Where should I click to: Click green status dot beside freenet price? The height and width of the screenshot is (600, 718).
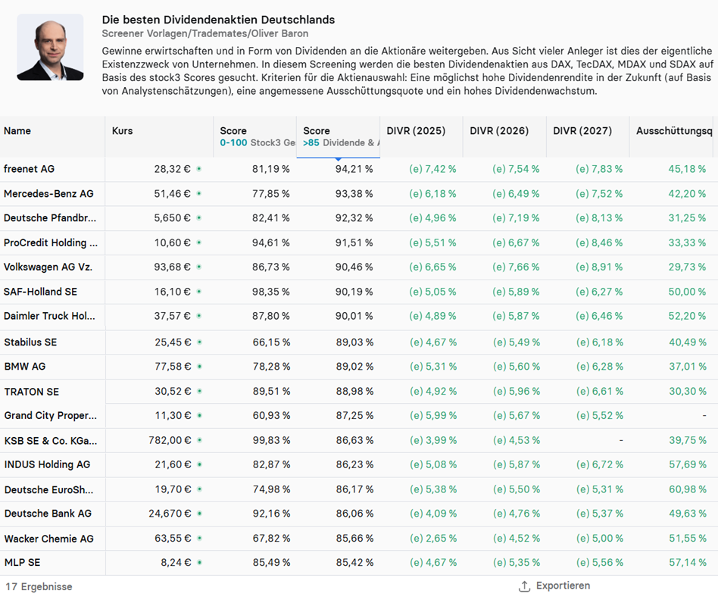198,169
